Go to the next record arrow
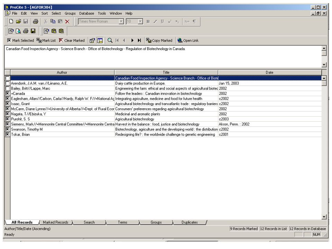 pyautogui.click(x=132, y=40)
